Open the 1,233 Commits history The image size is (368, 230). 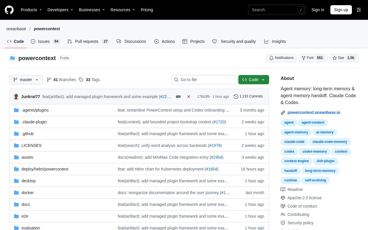click(248, 97)
